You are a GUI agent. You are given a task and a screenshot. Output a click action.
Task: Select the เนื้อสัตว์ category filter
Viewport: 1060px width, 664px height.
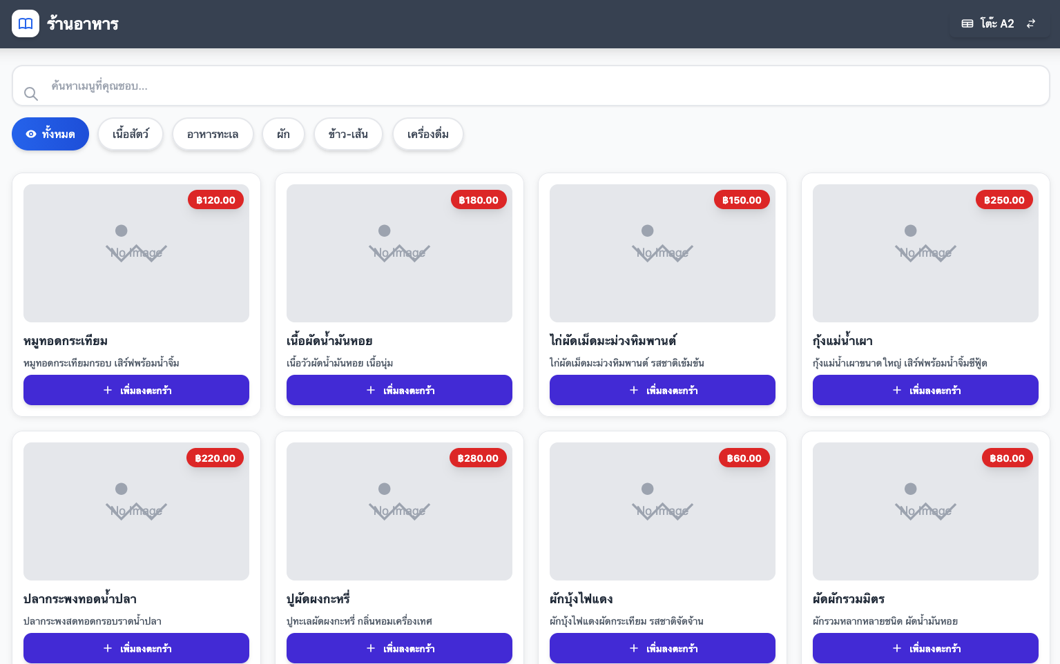(131, 134)
